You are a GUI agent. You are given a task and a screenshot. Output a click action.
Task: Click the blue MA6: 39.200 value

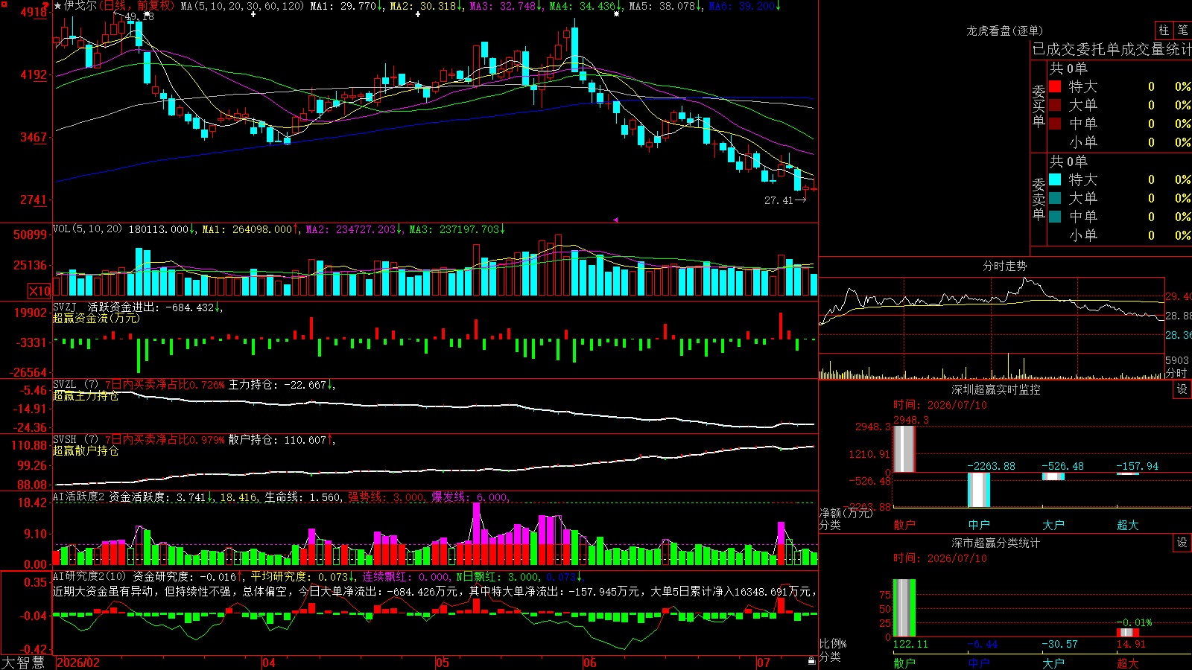(x=746, y=6)
